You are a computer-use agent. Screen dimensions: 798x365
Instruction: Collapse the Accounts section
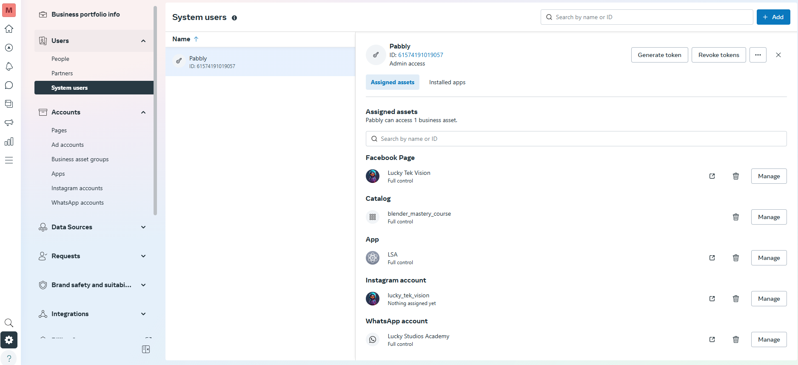pyautogui.click(x=143, y=112)
